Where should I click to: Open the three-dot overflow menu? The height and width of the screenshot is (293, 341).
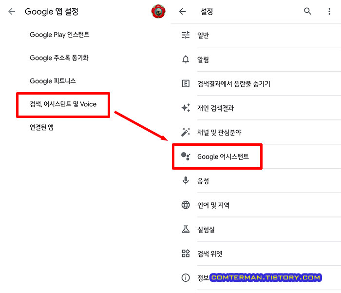coord(329,11)
